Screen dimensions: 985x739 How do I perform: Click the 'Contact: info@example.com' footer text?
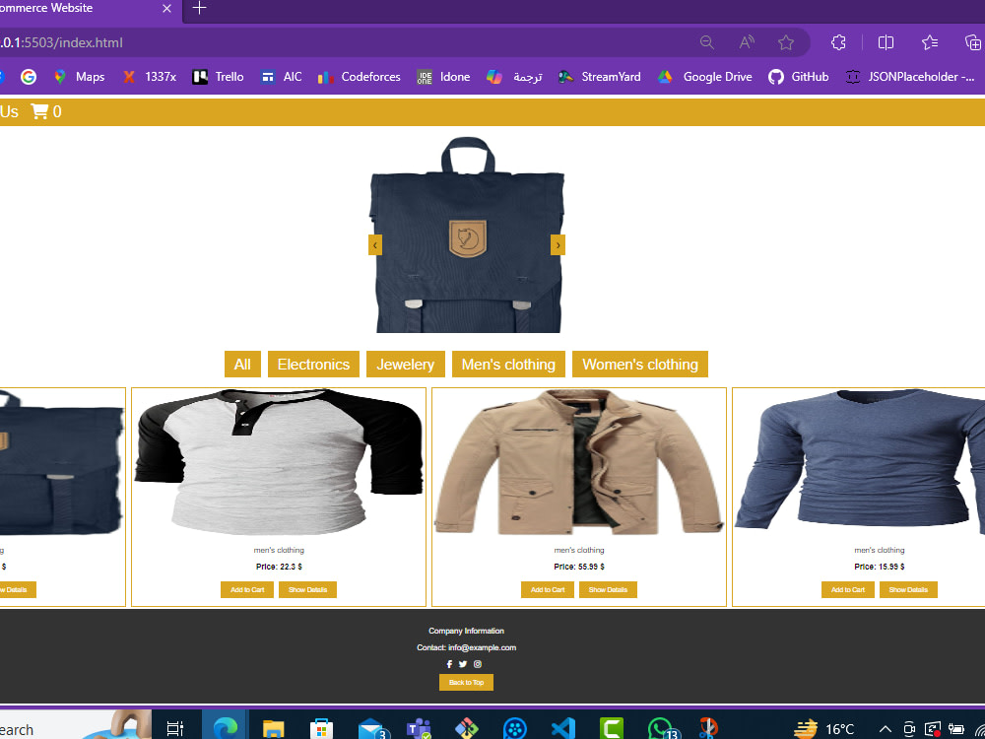pyautogui.click(x=466, y=648)
